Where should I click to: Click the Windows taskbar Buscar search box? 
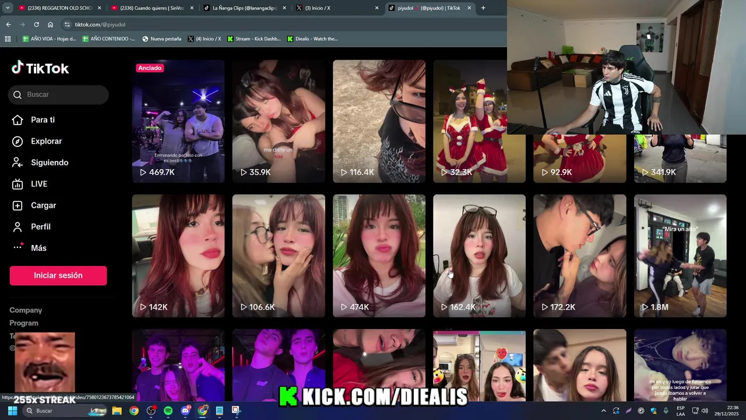coord(65,411)
